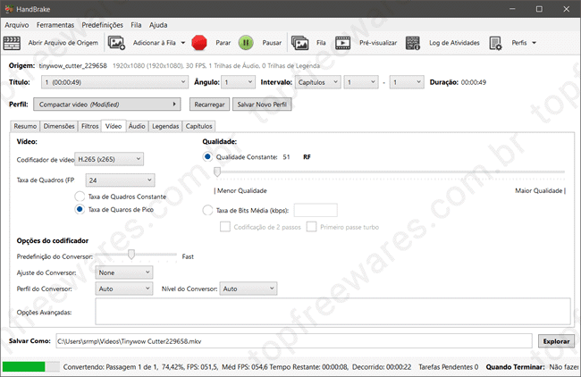Click the green Pausar pause icon

(x=246, y=42)
